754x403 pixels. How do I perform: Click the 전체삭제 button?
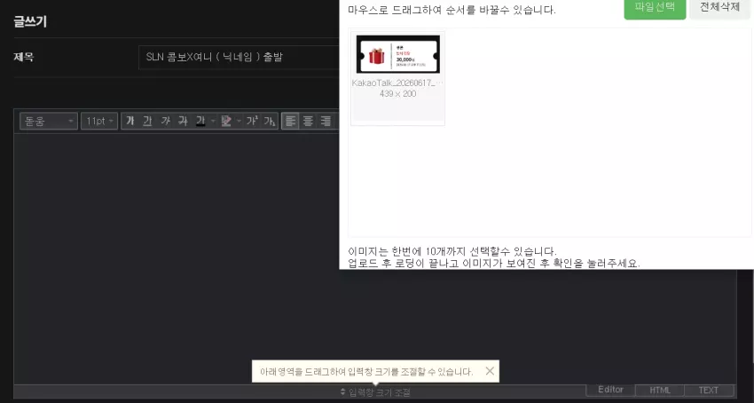click(719, 8)
